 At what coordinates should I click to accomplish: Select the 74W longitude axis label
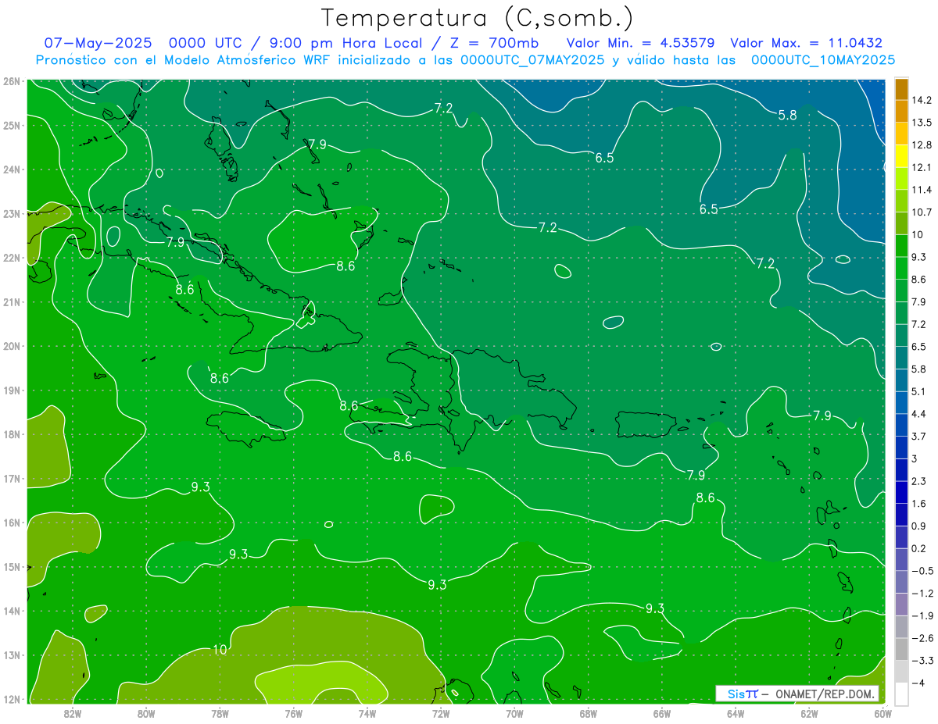click(367, 713)
